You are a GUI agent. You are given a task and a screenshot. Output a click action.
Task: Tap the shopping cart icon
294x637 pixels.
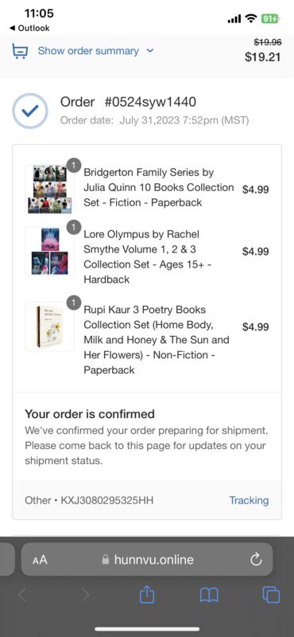click(21, 51)
